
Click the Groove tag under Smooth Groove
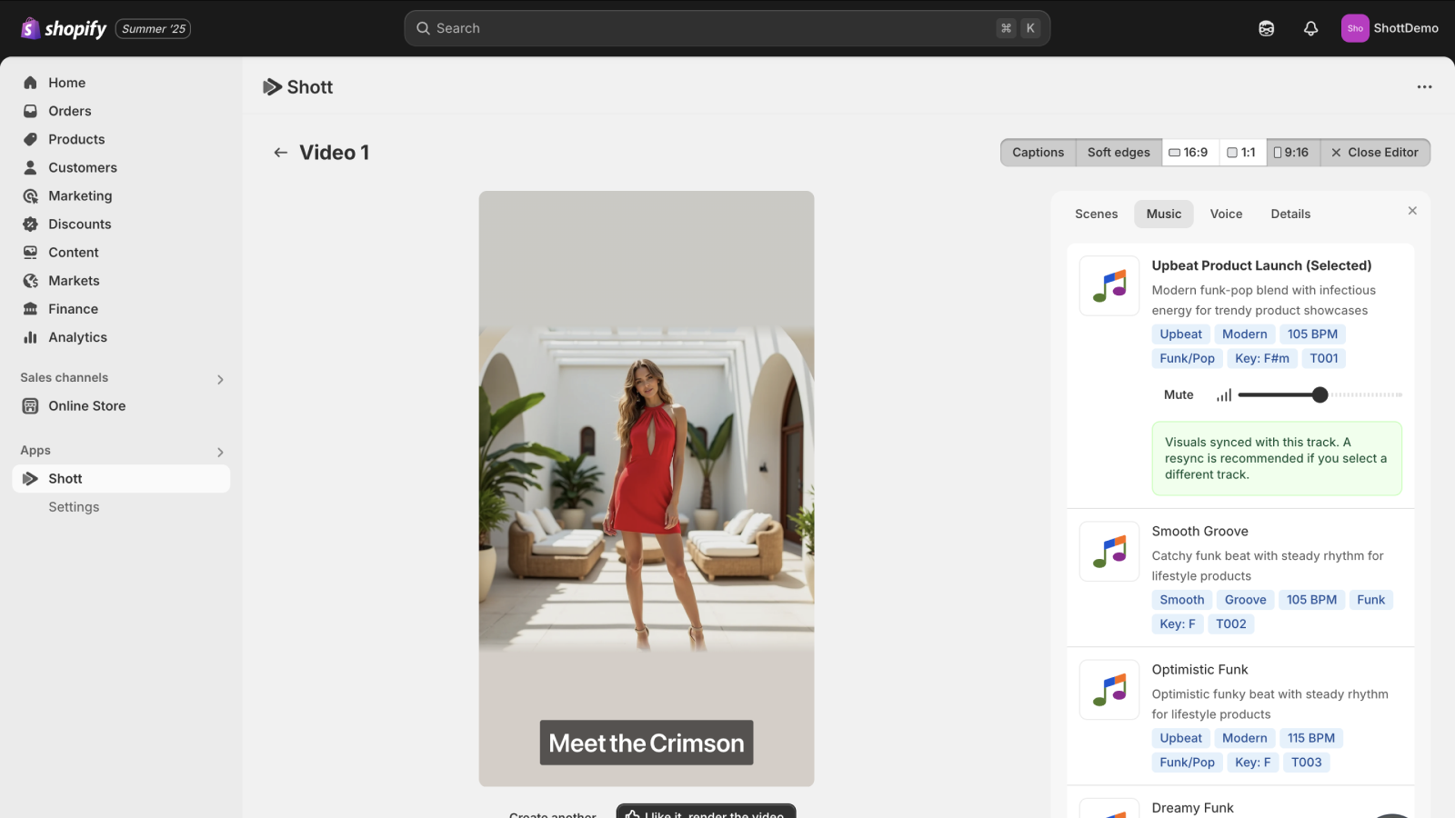click(x=1245, y=600)
